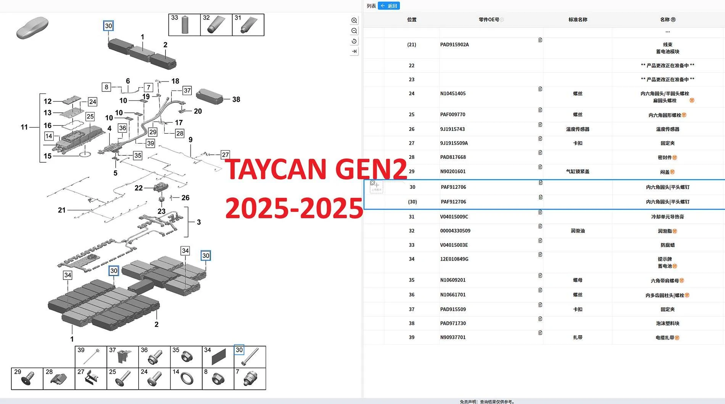
Task: Click boxed callout 27 in the diagram
Action: click(225, 155)
